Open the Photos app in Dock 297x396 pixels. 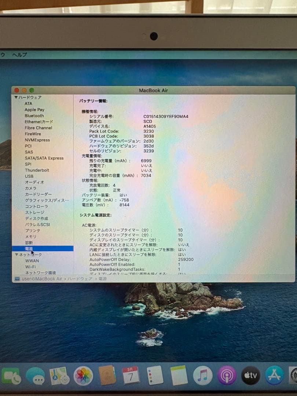tap(83, 376)
